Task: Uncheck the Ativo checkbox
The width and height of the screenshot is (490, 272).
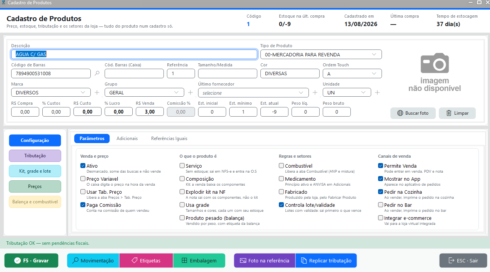Action: 83,166
